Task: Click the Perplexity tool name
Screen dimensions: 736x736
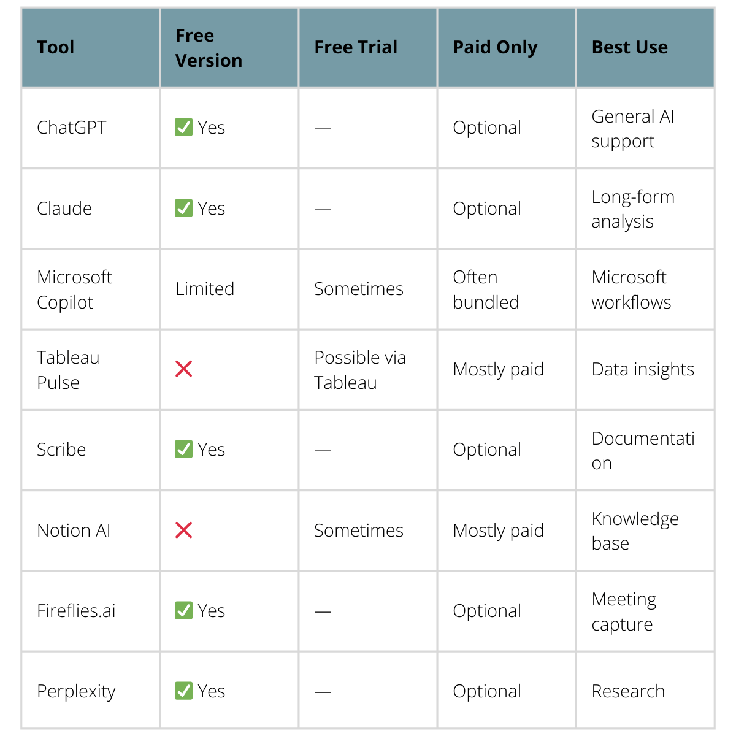Action: click(x=76, y=691)
